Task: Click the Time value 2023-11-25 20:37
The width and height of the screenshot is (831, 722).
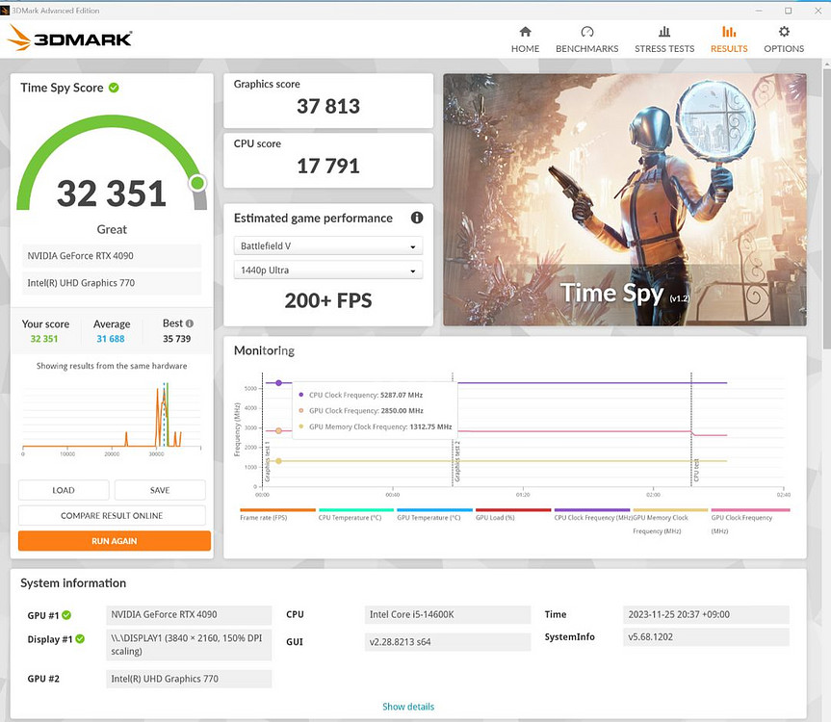Action: coord(706,614)
